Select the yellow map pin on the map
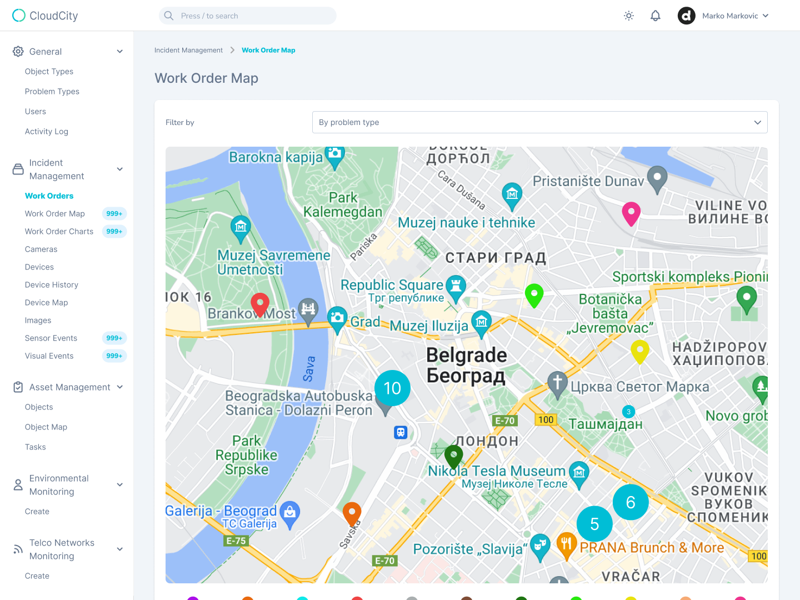The image size is (800, 600). pos(640,351)
